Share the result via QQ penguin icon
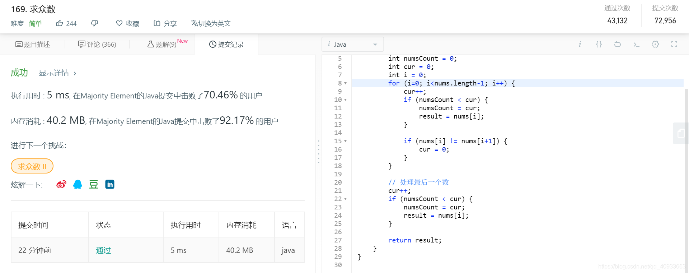Viewport: 689px width, 273px height. [78, 184]
